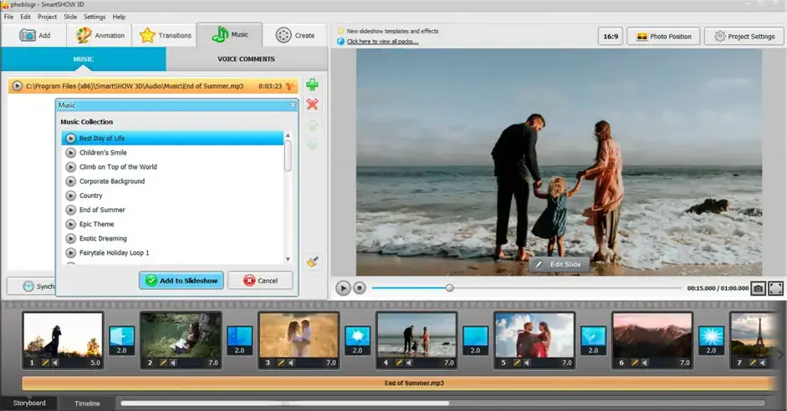Take a snapshot with the camera icon
This screenshot has width=787, height=411.
pos(758,288)
